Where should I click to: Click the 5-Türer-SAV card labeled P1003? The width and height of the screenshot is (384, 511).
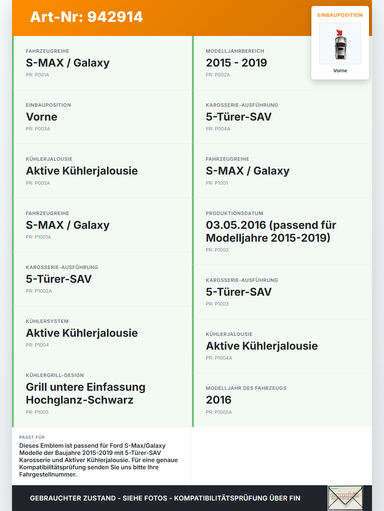(x=282, y=292)
